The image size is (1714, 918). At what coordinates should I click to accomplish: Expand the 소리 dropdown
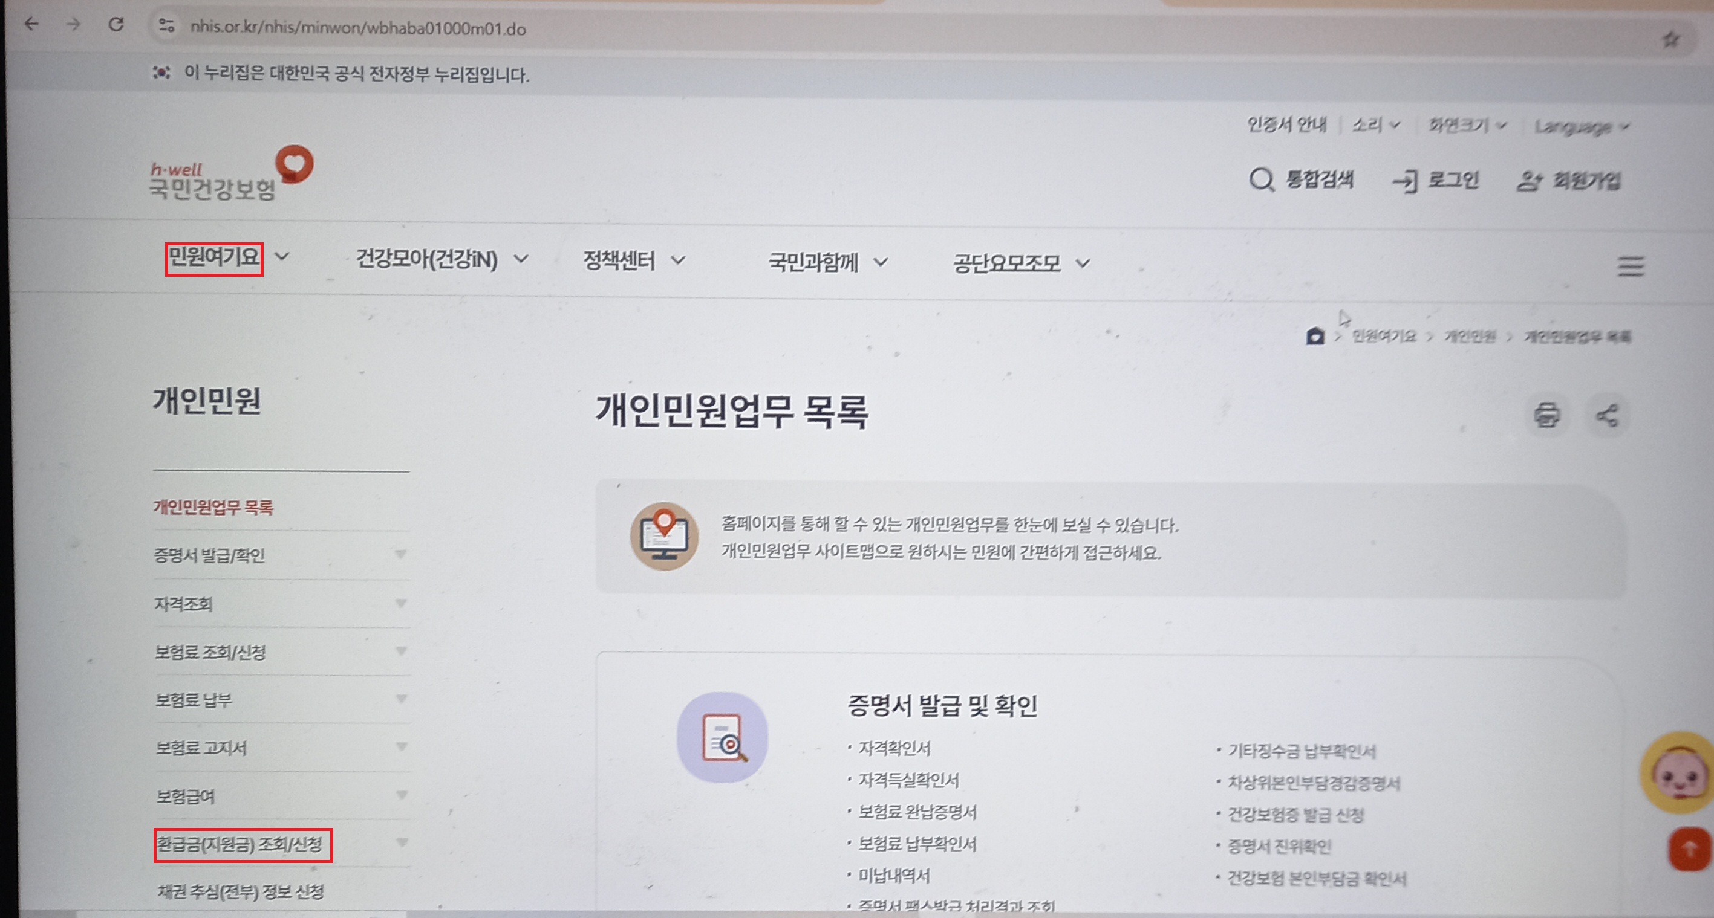tap(1376, 124)
